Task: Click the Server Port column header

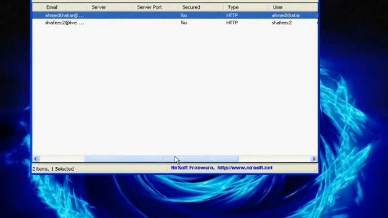Action: pos(155,7)
